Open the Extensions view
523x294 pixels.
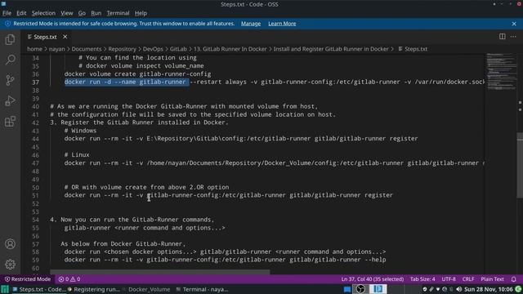10,122
